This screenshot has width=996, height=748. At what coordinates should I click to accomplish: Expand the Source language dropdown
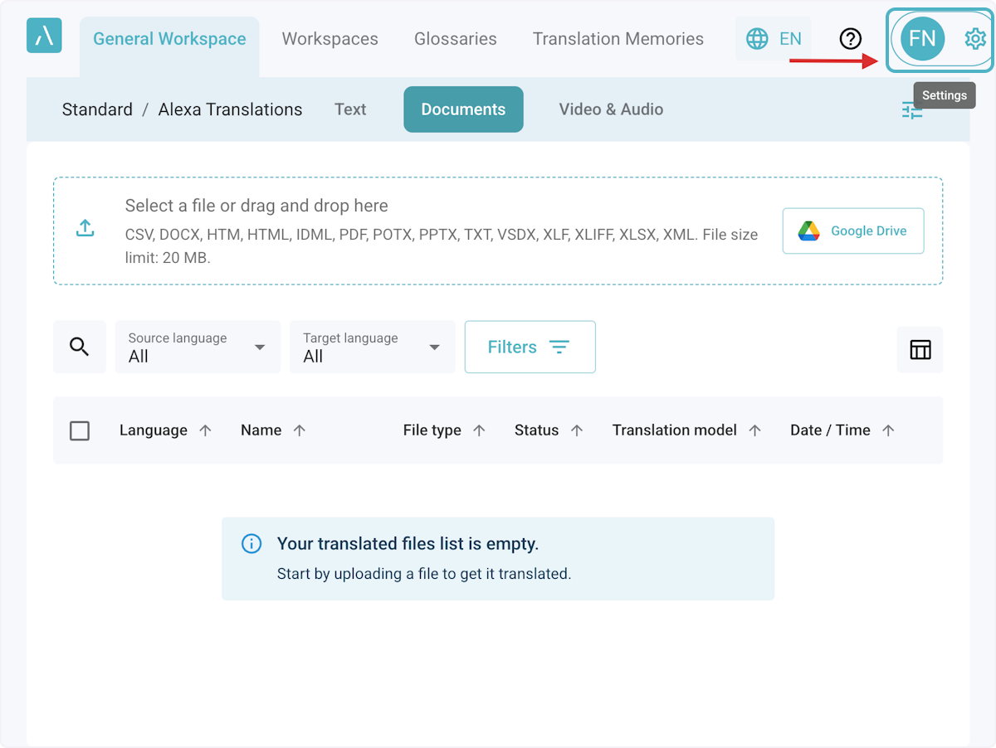point(198,347)
